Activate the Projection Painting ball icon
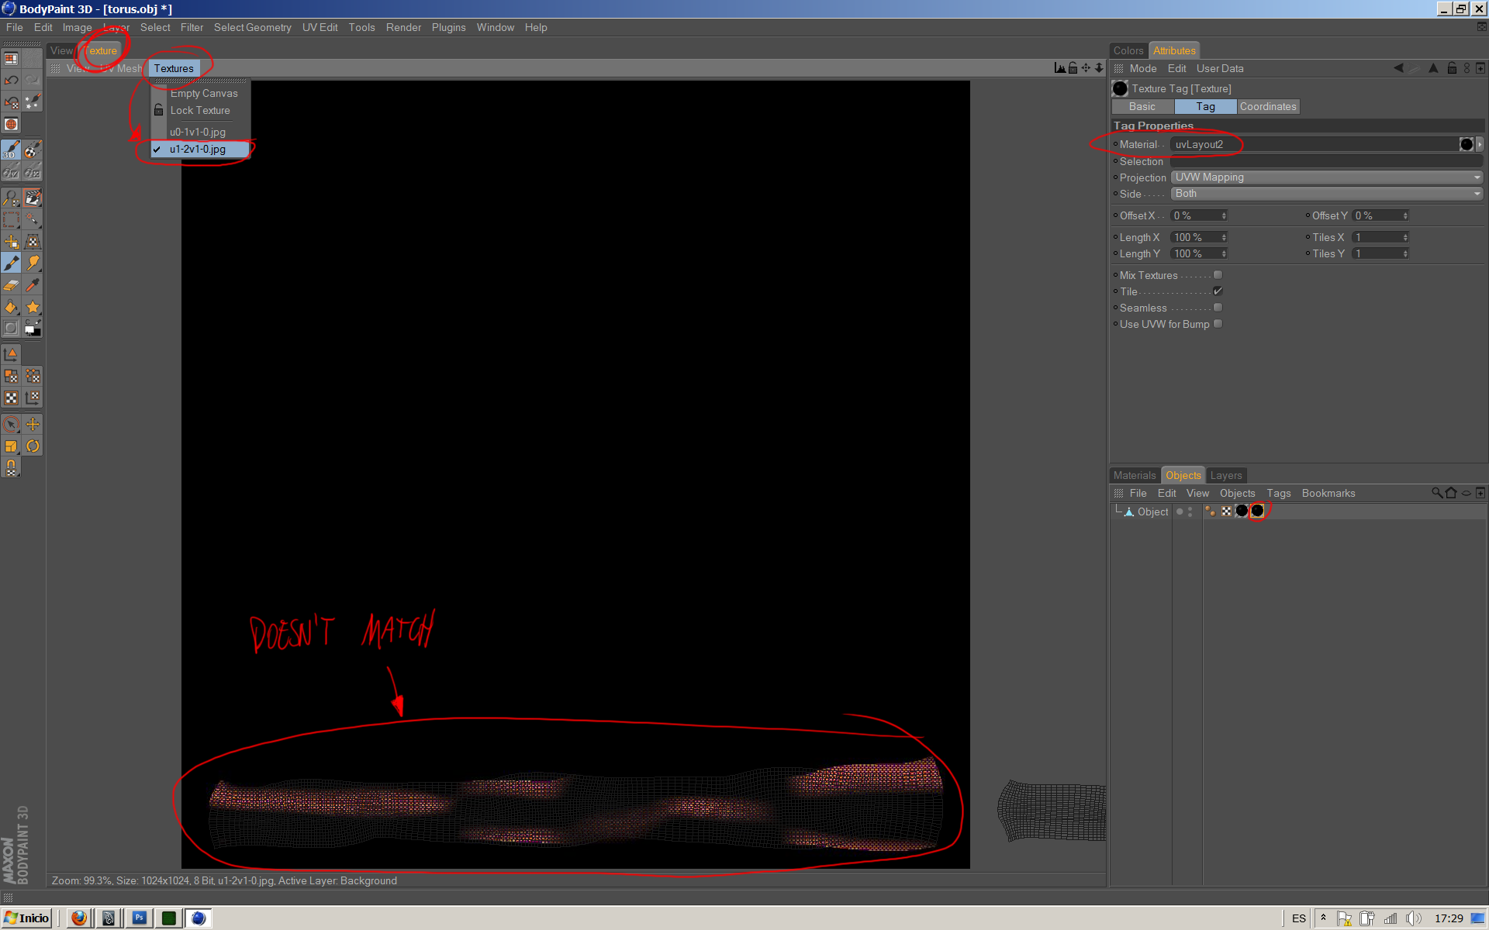This screenshot has height=930, width=1489. click(33, 150)
